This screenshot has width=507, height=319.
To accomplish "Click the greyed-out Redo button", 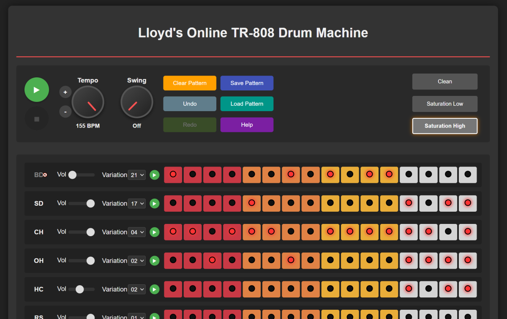I will pyautogui.click(x=190, y=125).
